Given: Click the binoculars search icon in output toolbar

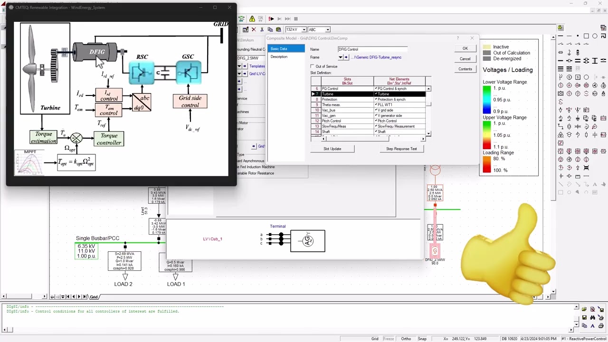Looking at the screenshot, I should (x=593, y=317).
